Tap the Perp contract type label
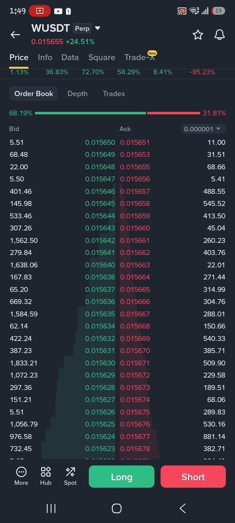Screen dimensions: 235x523 [82, 28]
